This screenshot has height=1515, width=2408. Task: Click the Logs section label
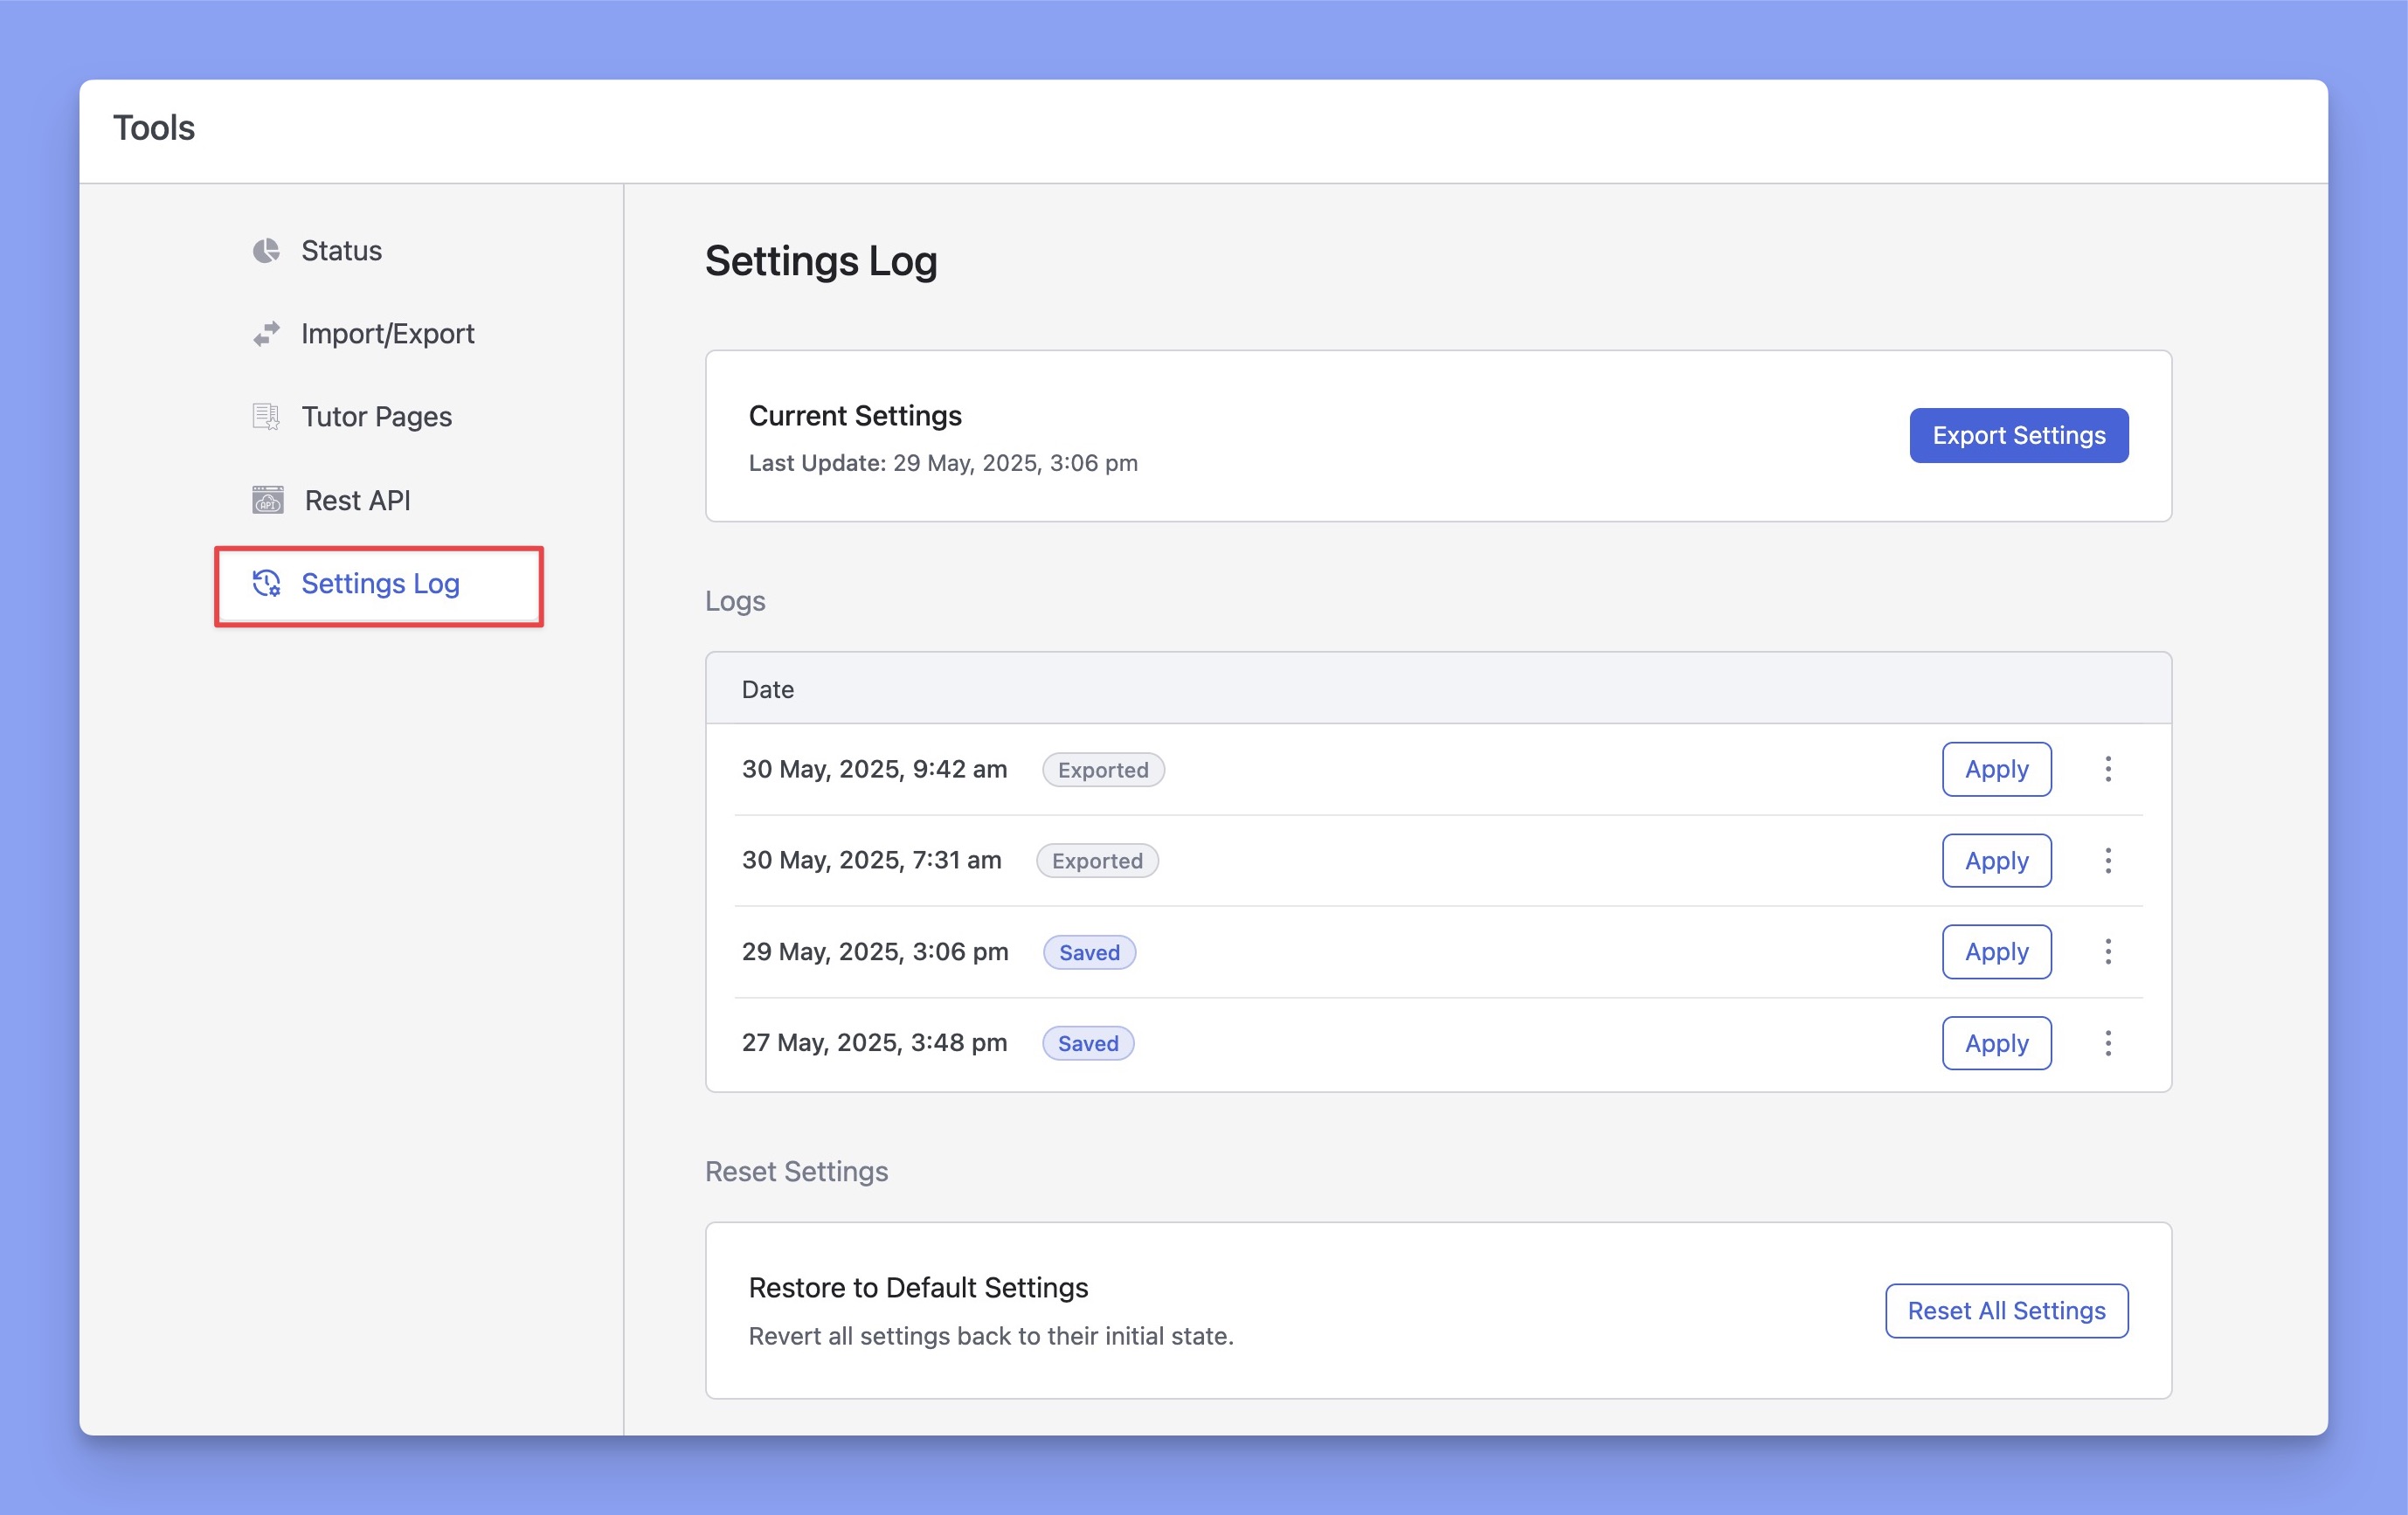pos(735,602)
